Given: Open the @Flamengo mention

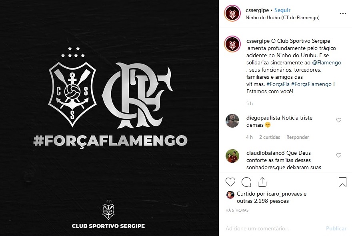Looking at the screenshot, I should pyautogui.click(x=326, y=62).
